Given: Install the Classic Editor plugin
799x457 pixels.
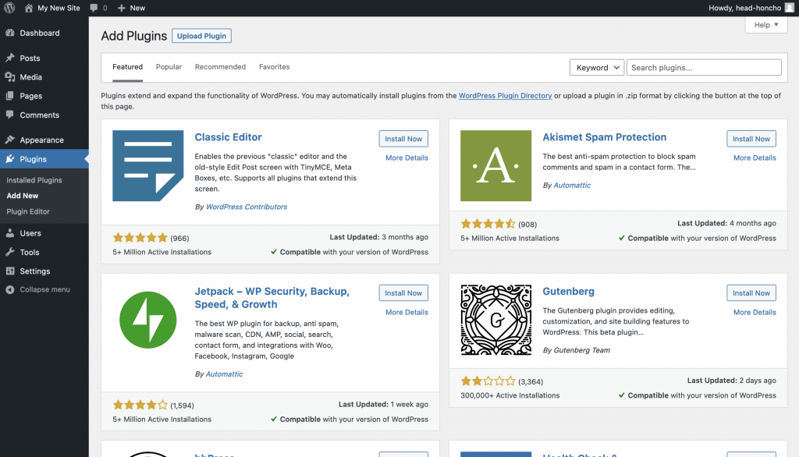Looking at the screenshot, I should [x=403, y=139].
